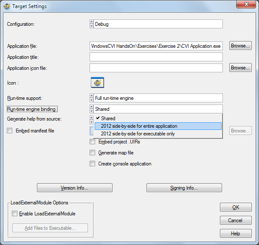This screenshot has width=259, height=245.
Task: Enable the Embed manifest file checkbox
Action: 10,131
